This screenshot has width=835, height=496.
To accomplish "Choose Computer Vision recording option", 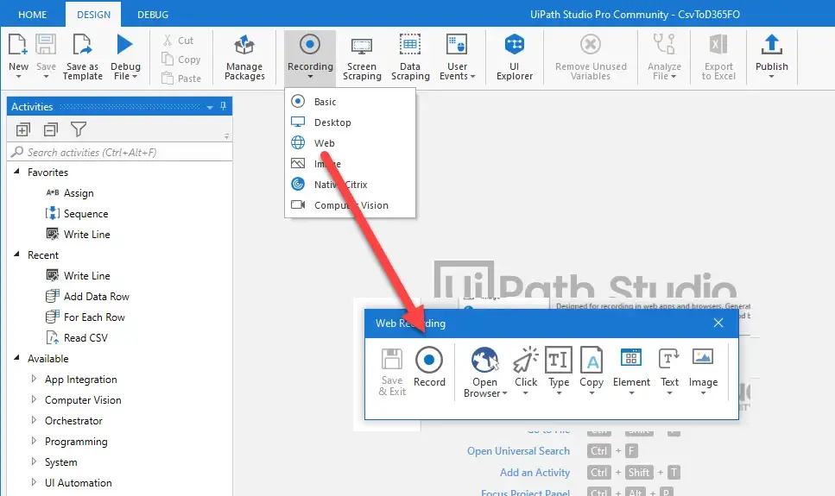I will tap(350, 205).
